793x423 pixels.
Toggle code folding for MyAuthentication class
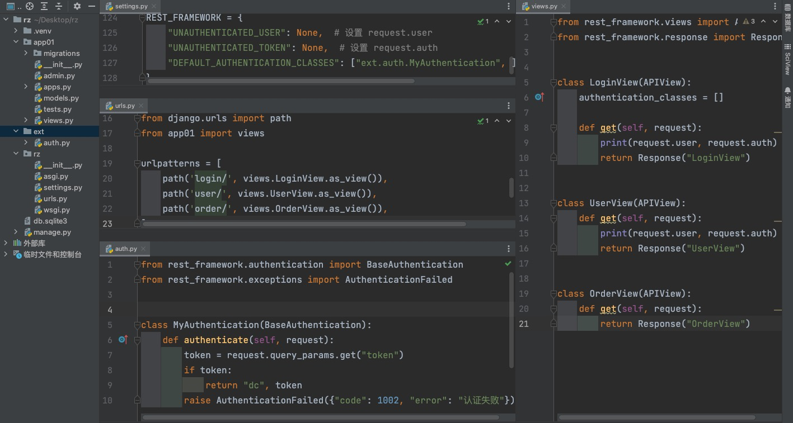click(x=137, y=325)
